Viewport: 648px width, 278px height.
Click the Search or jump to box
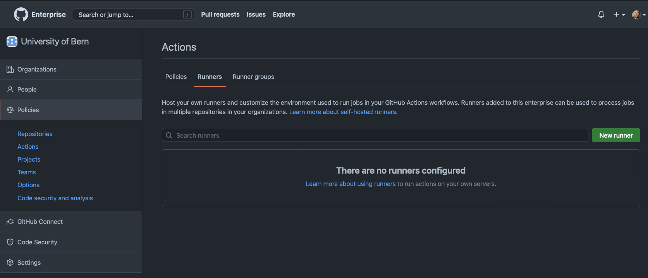pos(133,15)
